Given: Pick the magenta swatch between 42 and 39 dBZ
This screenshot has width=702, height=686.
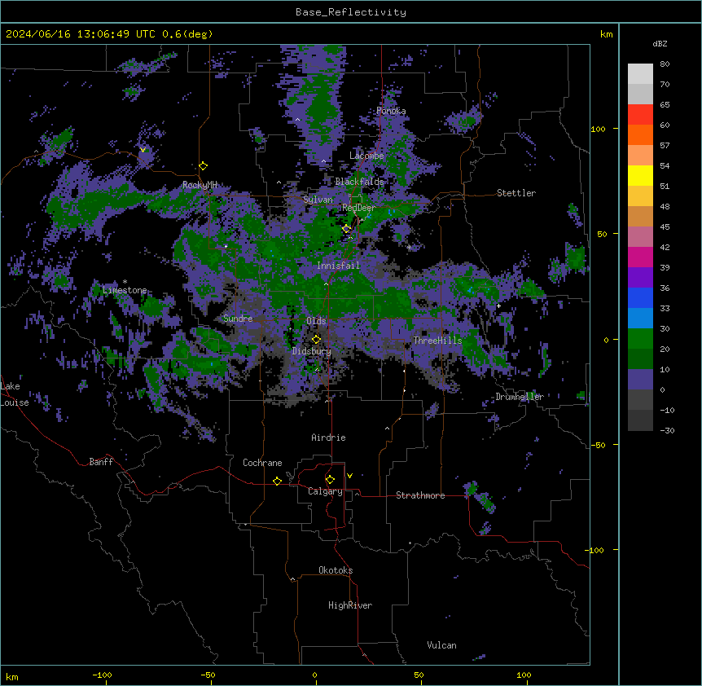Looking at the screenshot, I should 640,257.
